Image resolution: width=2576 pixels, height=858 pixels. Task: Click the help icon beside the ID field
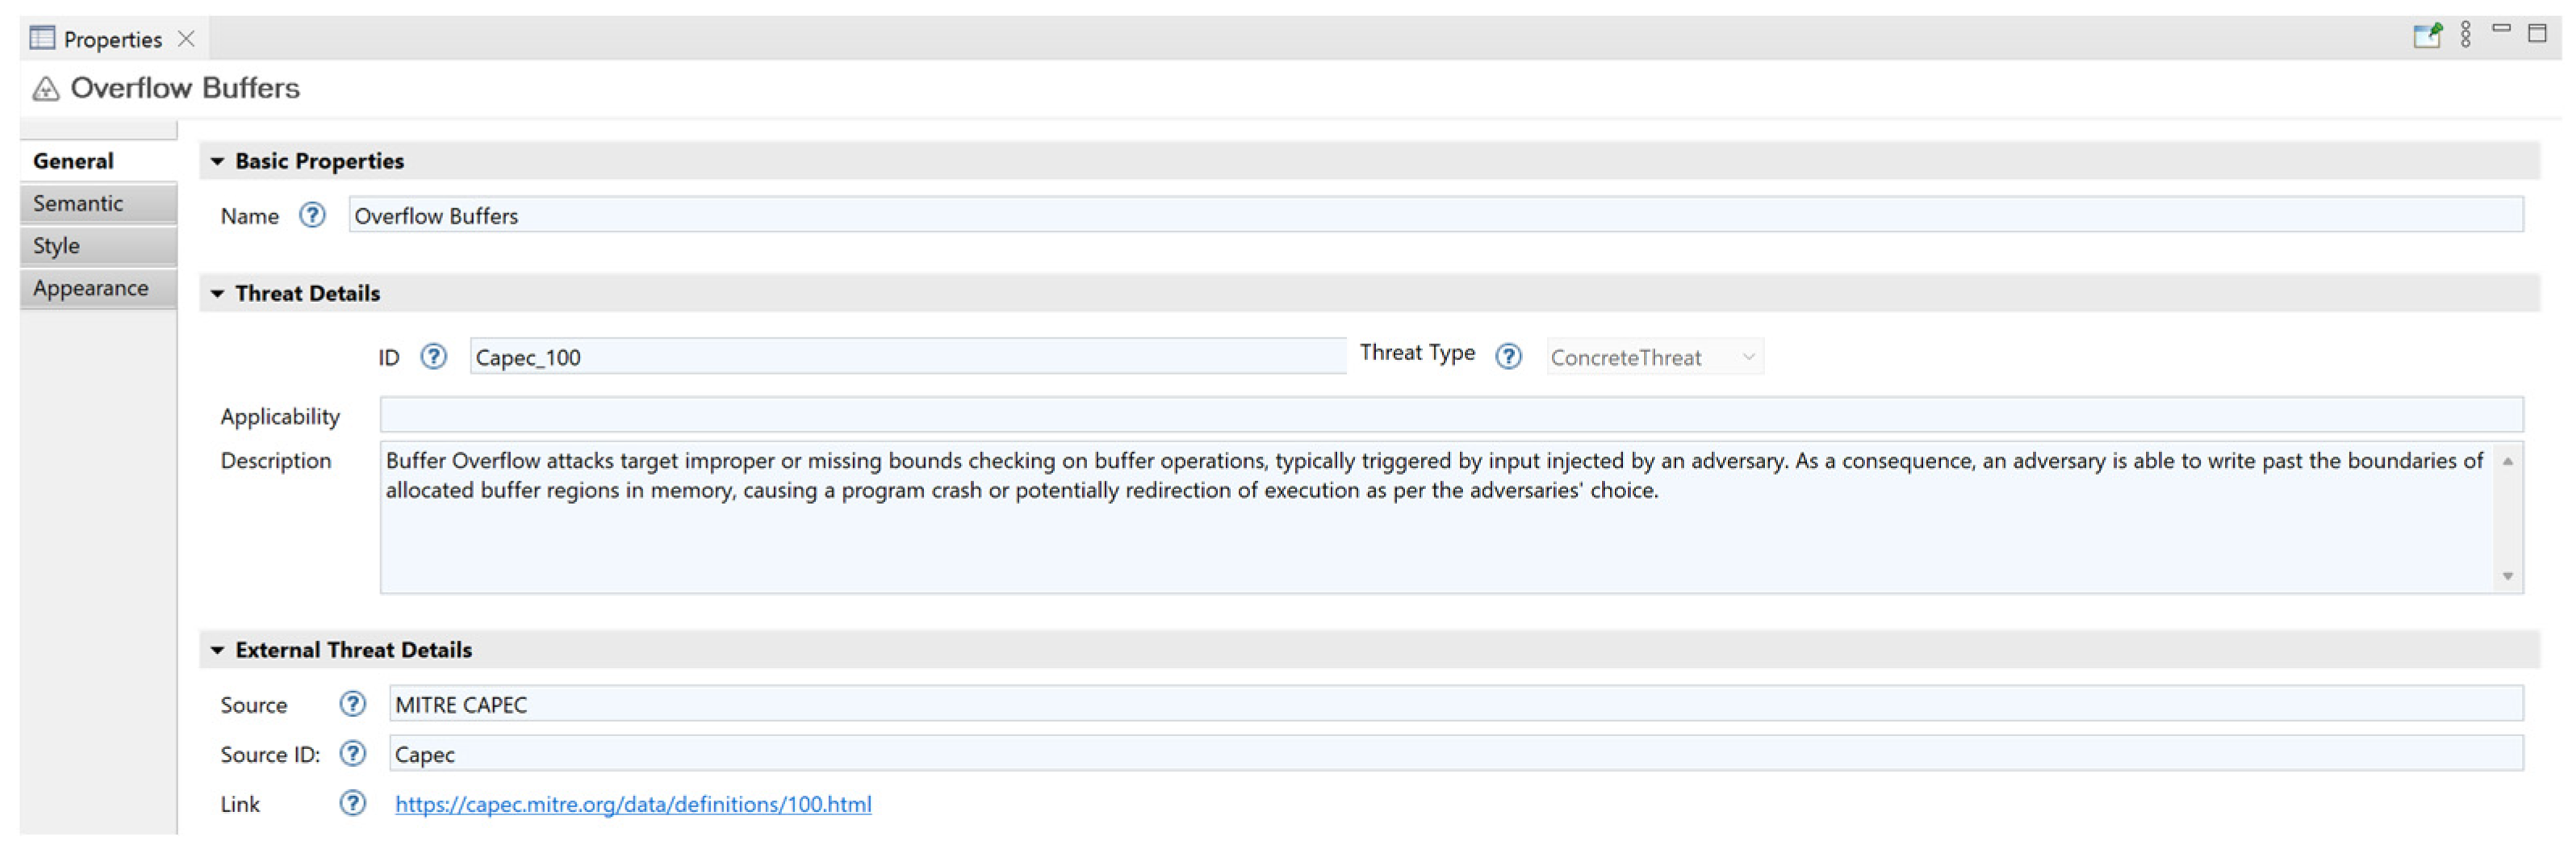click(x=433, y=357)
